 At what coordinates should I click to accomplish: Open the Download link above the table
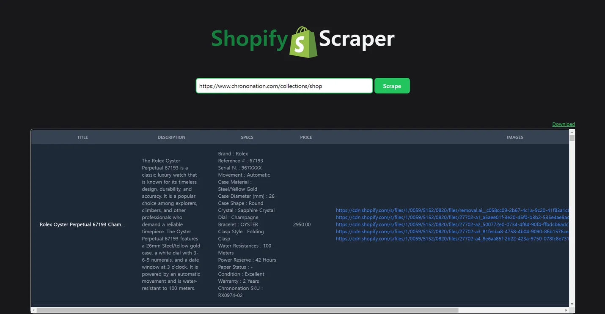pyautogui.click(x=564, y=124)
